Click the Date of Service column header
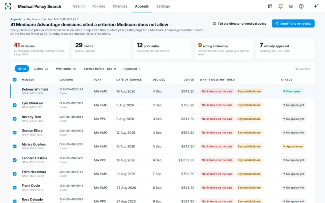The height and width of the screenshot is (203, 325). (129, 80)
